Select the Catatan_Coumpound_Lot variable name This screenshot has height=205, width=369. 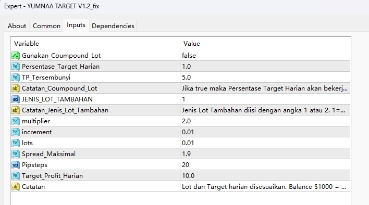click(x=59, y=88)
